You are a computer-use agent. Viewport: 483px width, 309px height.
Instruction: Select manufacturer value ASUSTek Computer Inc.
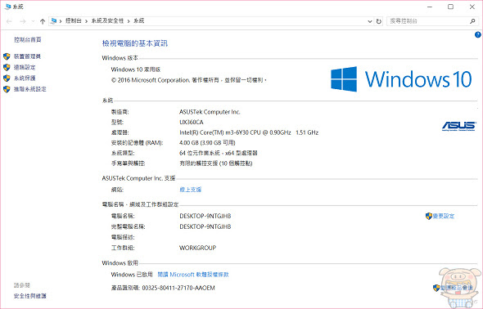[210, 112]
